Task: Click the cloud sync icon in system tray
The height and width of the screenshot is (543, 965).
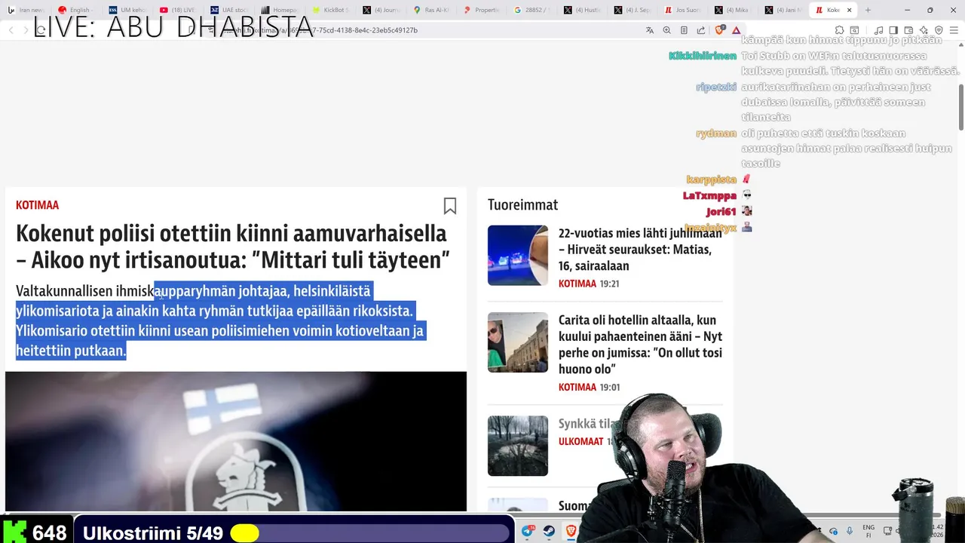Action: coord(833,532)
